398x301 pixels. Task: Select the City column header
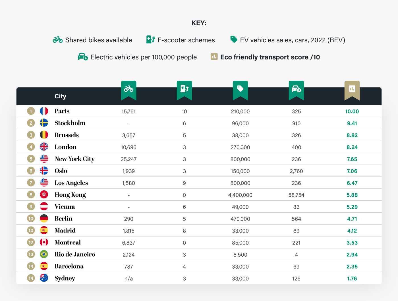click(60, 96)
